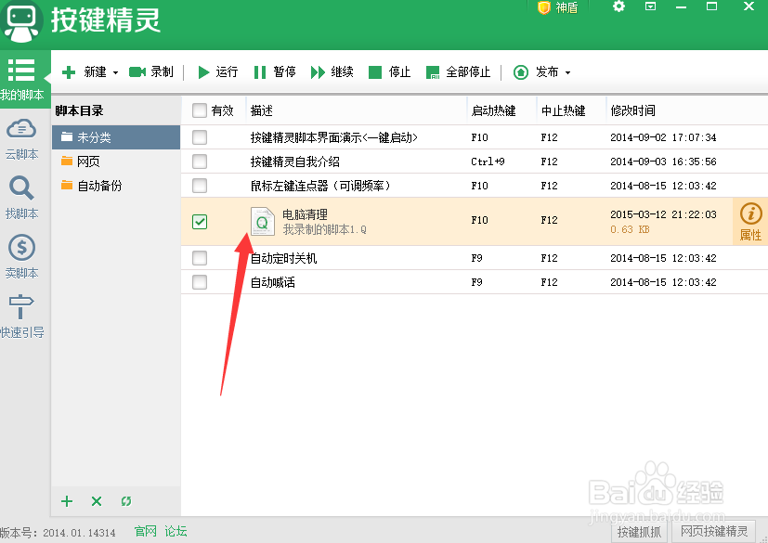Select the 未分类 folder
The image size is (768, 543).
coord(116,137)
